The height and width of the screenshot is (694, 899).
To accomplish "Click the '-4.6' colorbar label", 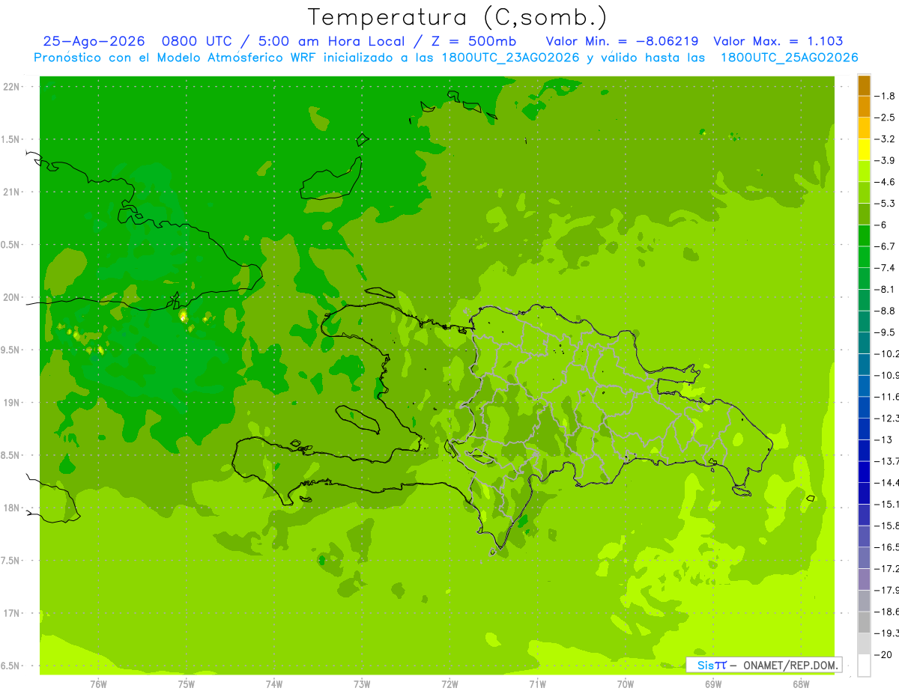I will click(x=885, y=182).
